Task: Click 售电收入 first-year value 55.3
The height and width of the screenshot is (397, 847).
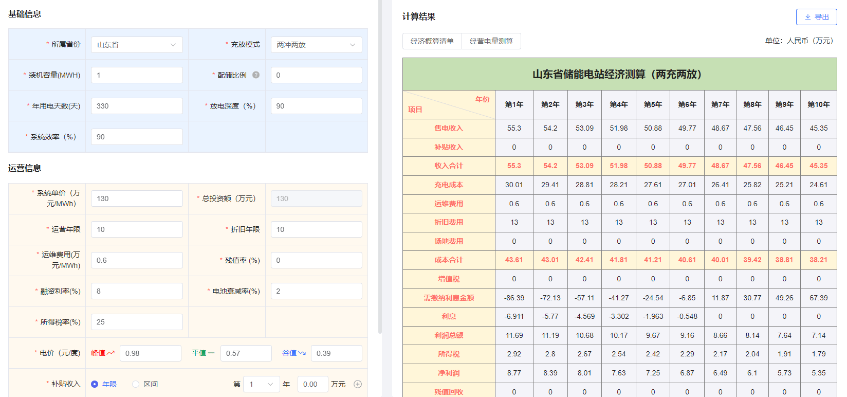Action: (514, 128)
